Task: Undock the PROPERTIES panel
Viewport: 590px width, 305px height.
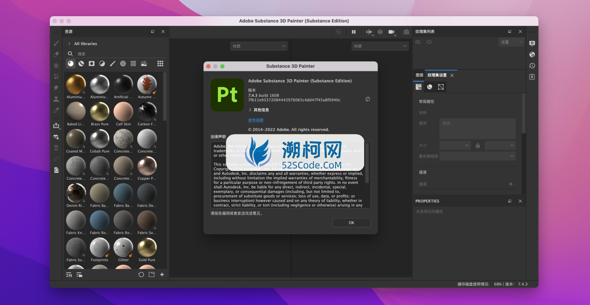Action: click(x=510, y=201)
